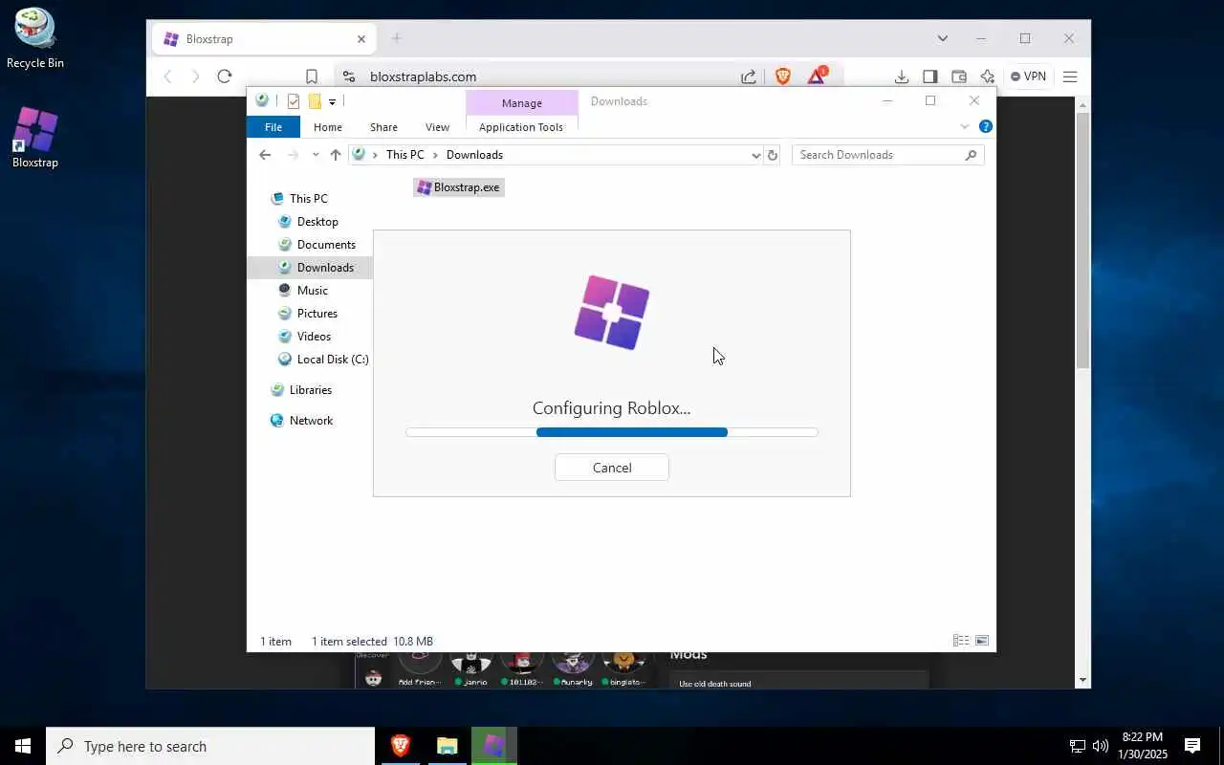The height and width of the screenshot is (765, 1224).
Task: Click the search magnifier in Explorer
Action: pyautogui.click(x=971, y=155)
